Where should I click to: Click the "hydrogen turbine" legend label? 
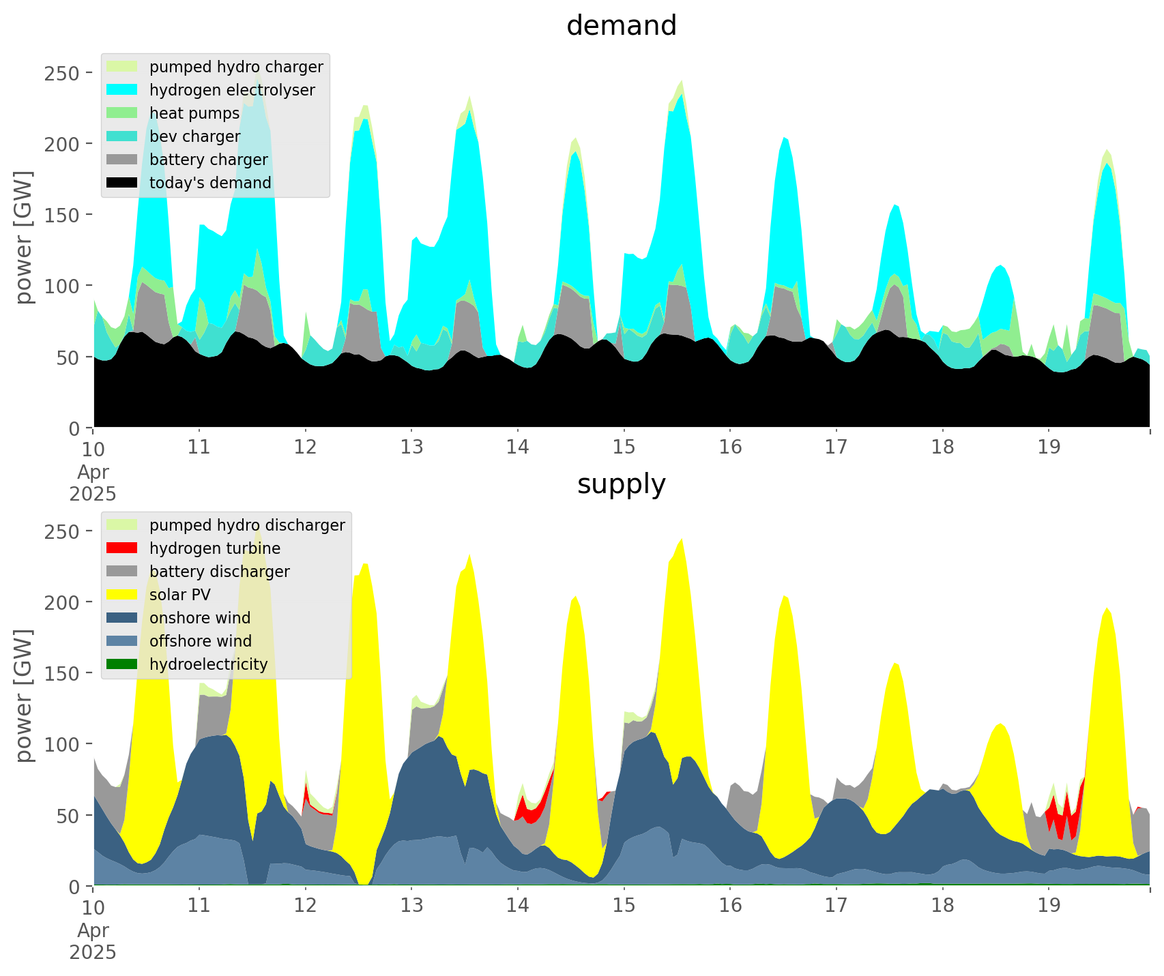pyautogui.click(x=215, y=549)
